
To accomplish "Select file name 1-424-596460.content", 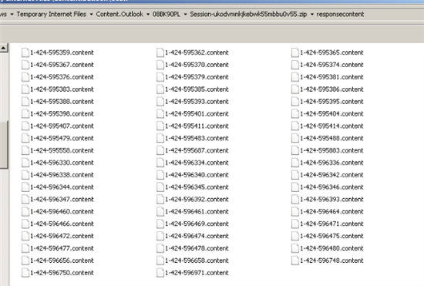I will tap(62, 211).
